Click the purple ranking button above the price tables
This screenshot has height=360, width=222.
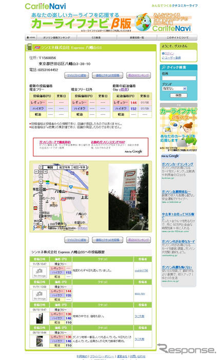pyautogui.click(x=138, y=75)
